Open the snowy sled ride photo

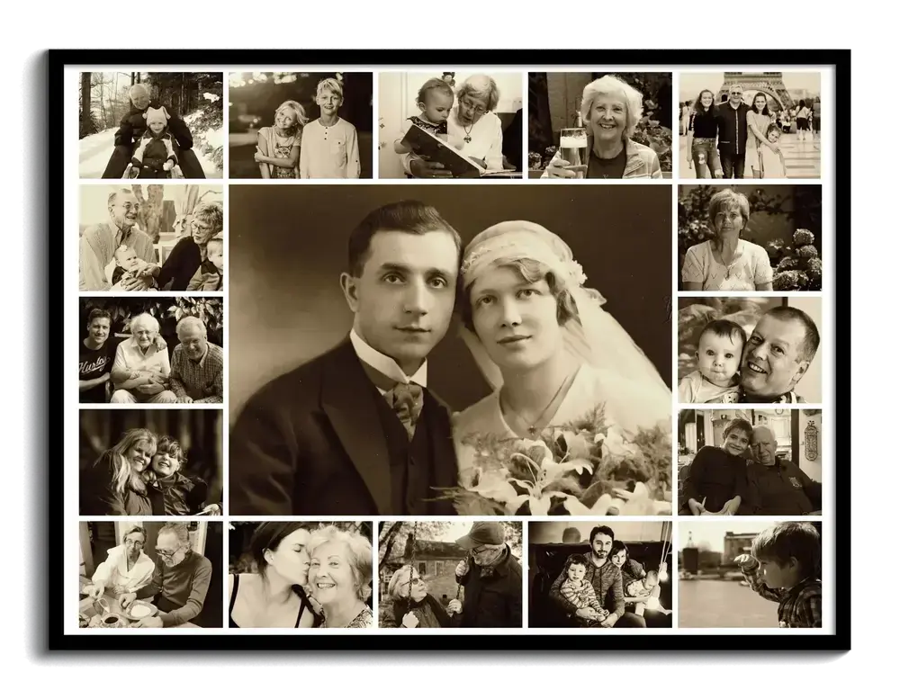pos(151,125)
